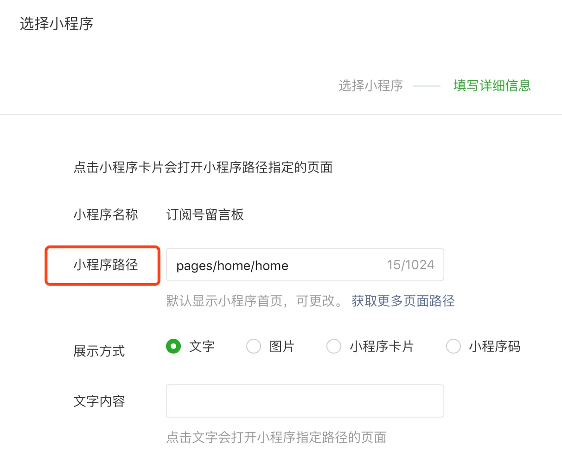Go back to the 选择小程序 step

point(371,85)
